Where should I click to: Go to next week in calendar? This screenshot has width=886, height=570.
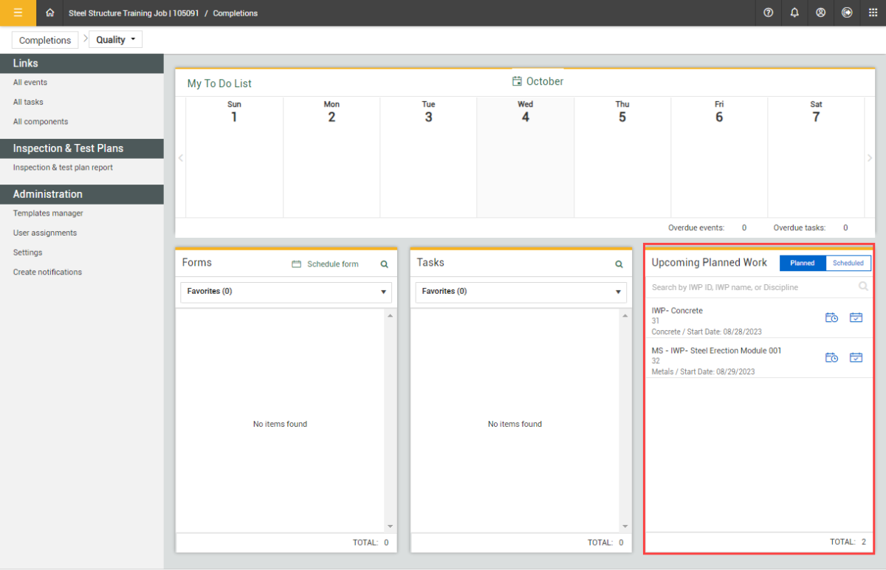pos(870,158)
